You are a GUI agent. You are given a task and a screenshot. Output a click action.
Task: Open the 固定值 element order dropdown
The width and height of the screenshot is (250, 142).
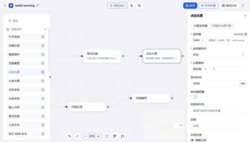coord(200,69)
